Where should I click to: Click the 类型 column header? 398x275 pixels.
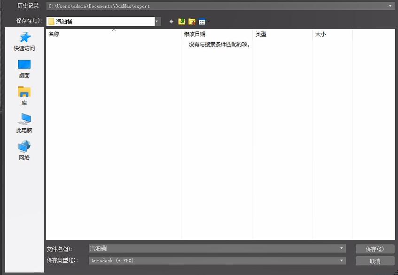pos(282,34)
